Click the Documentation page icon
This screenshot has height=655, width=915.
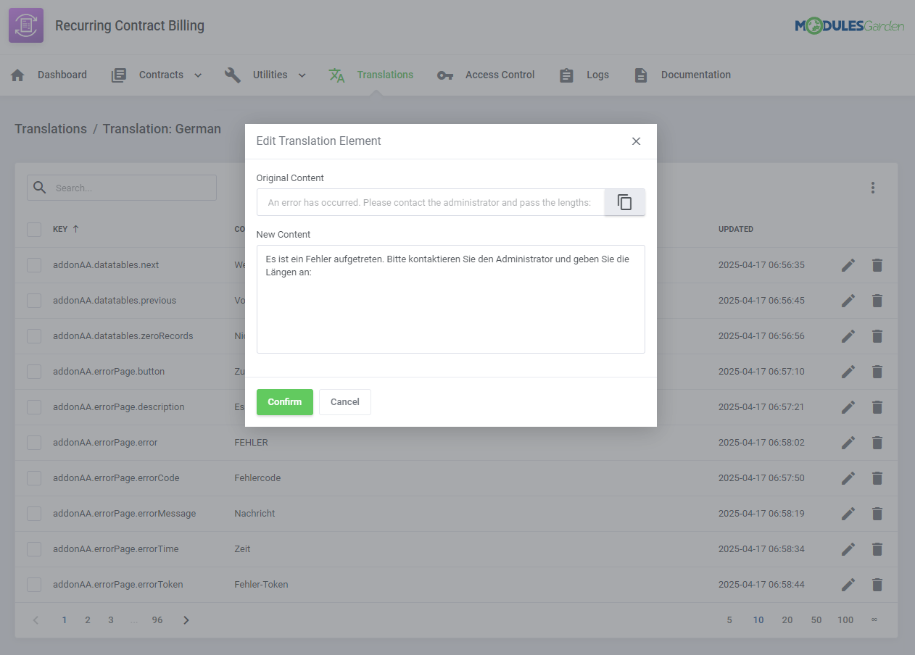(640, 75)
